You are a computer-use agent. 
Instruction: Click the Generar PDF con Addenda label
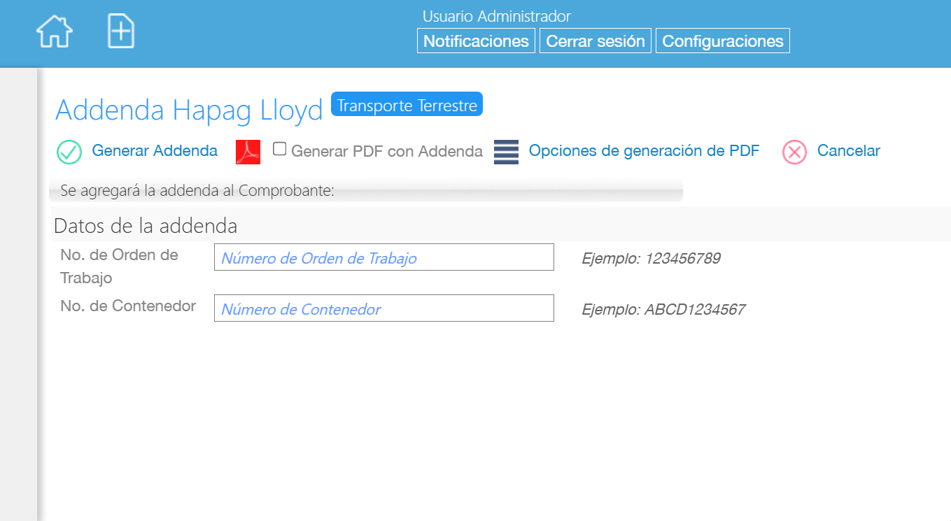(x=386, y=151)
